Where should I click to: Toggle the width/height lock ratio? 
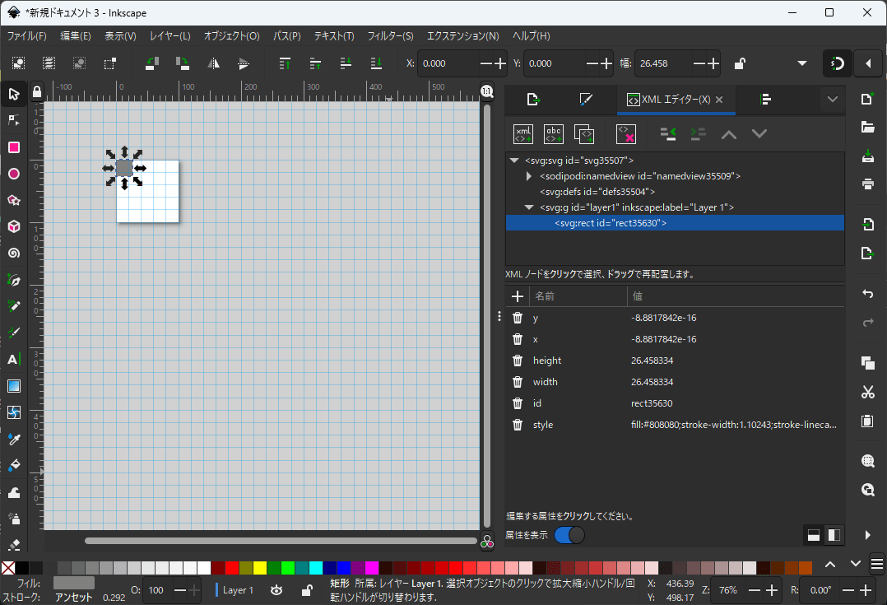pyautogui.click(x=740, y=63)
